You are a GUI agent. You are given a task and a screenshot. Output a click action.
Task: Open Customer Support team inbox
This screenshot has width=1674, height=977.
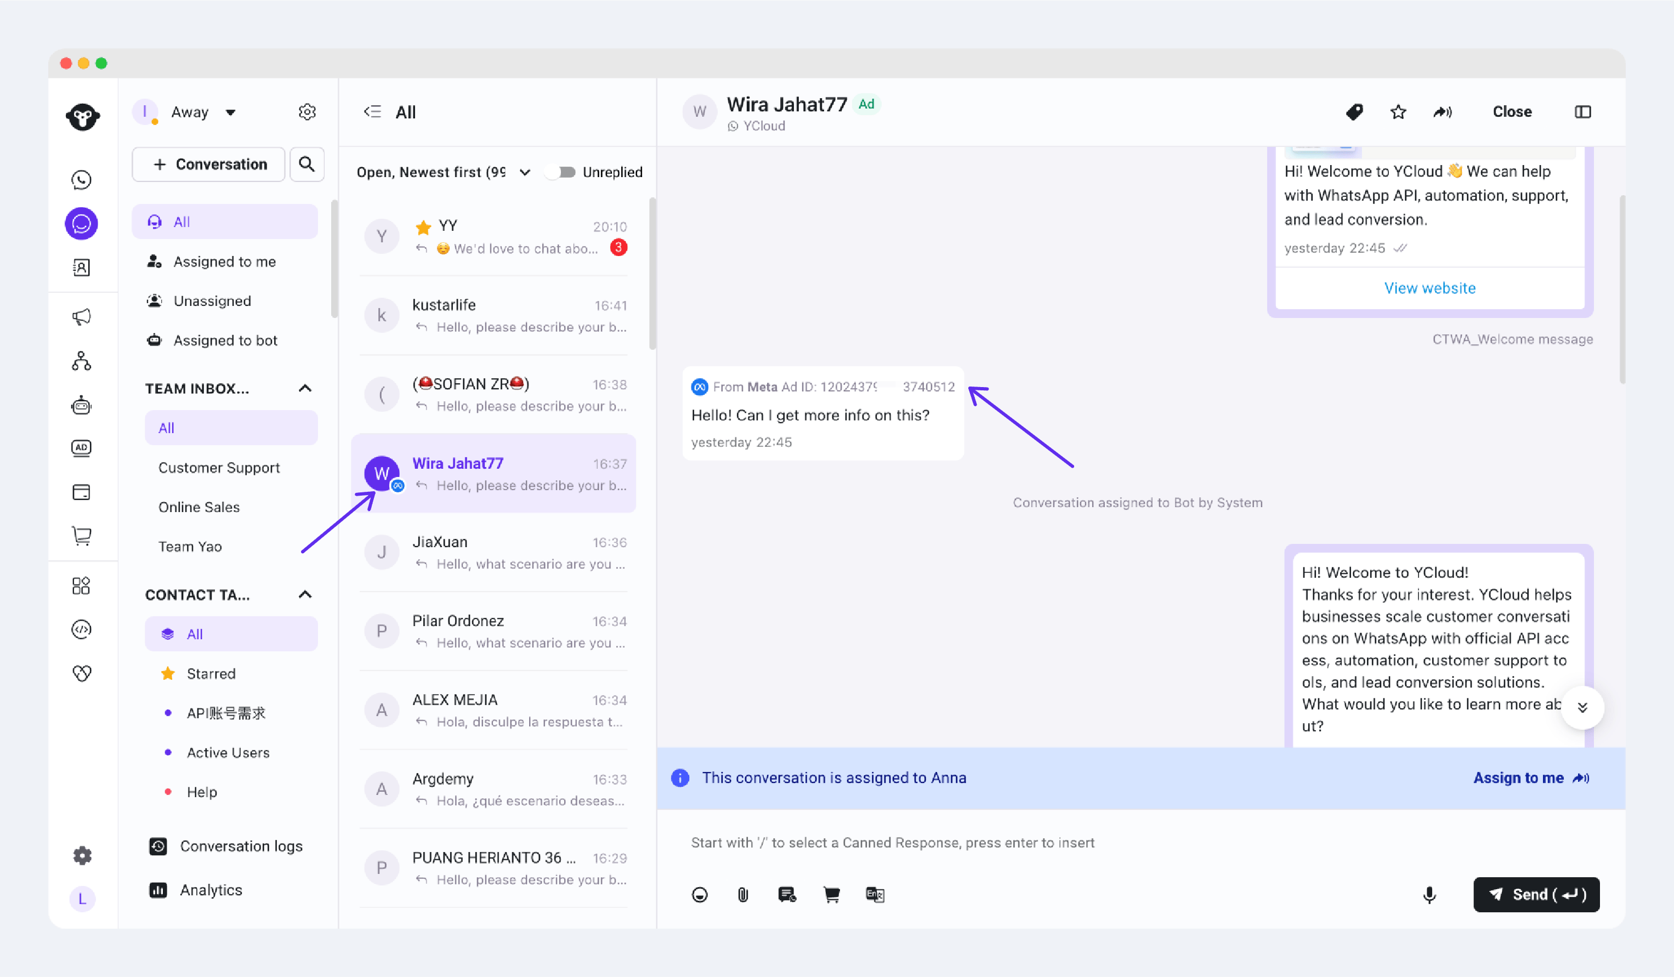pyautogui.click(x=231, y=467)
